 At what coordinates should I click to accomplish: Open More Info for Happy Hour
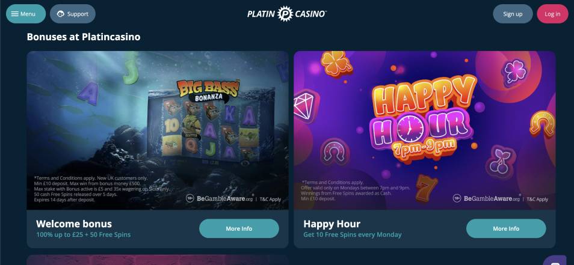(x=506, y=228)
